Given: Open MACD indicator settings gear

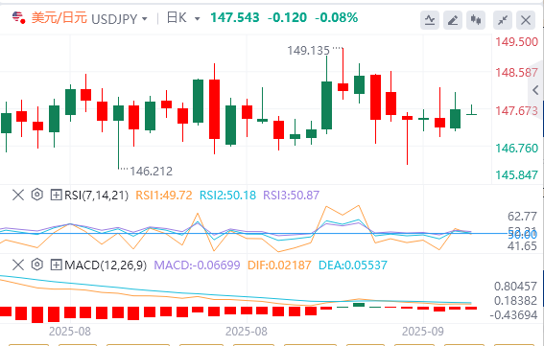Looking at the screenshot, I should point(37,265).
